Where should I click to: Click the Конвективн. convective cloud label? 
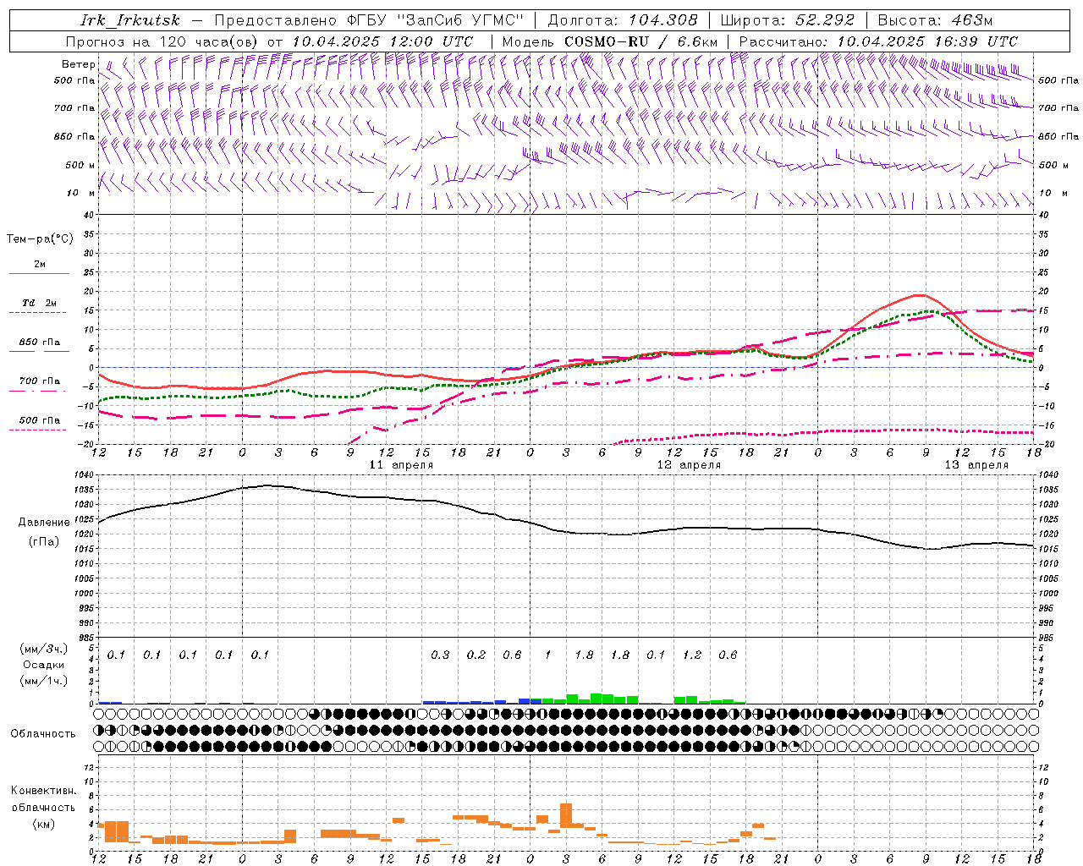tap(44, 791)
